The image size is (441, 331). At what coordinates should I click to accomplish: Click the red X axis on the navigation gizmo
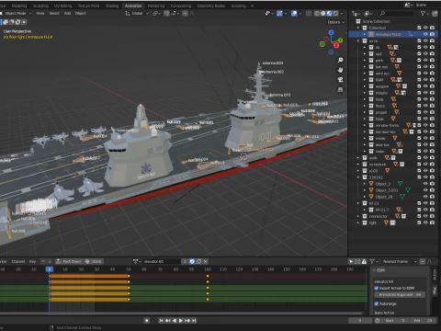(x=336, y=45)
